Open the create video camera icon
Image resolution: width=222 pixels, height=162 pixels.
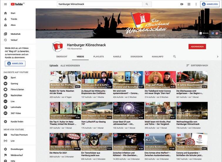182,4
